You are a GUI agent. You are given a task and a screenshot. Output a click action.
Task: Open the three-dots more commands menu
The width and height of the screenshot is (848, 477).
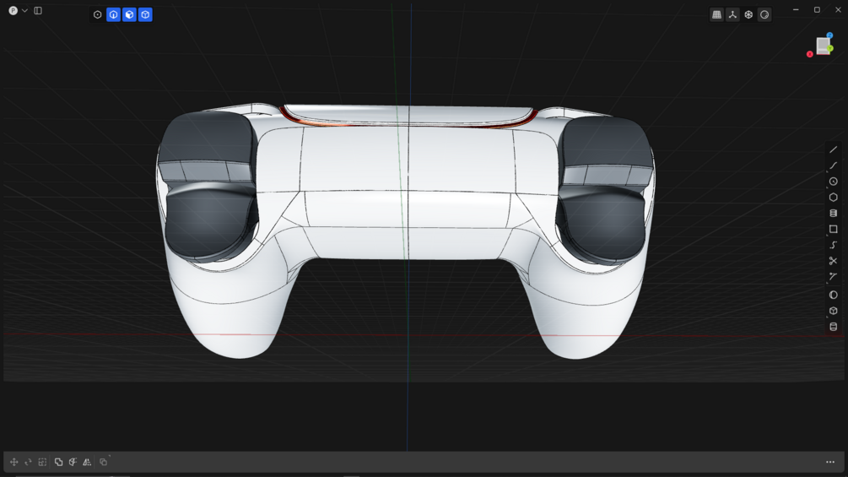pyautogui.click(x=830, y=462)
